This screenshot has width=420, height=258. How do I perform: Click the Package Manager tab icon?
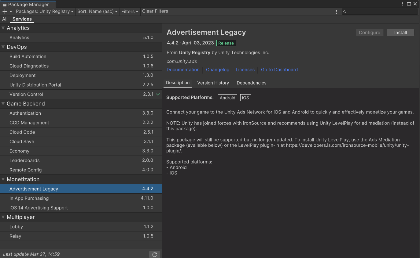[x=5, y=5]
